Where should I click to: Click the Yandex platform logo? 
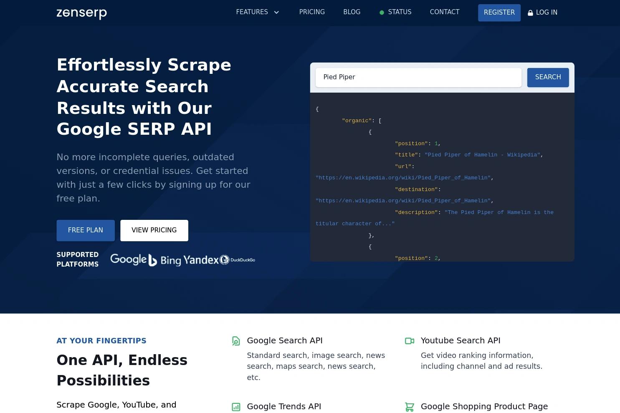(201, 260)
